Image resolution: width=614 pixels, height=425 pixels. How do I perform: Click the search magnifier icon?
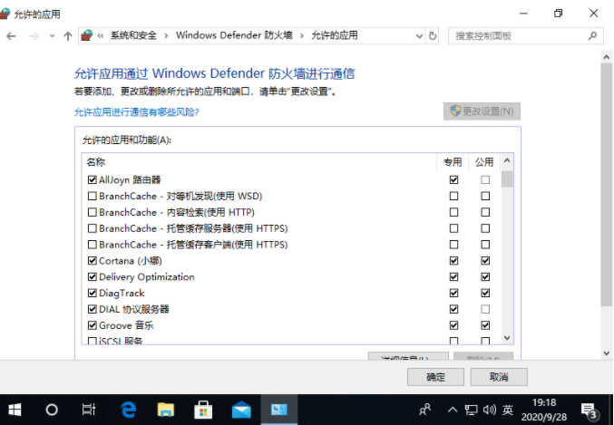(x=592, y=36)
